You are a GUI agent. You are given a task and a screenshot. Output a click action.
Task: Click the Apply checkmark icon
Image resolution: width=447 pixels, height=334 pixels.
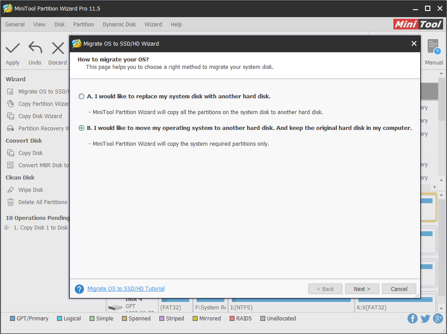coord(13,48)
